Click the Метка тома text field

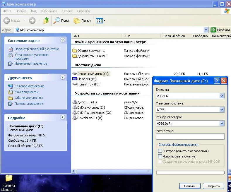pyautogui.click(x=190, y=137)
